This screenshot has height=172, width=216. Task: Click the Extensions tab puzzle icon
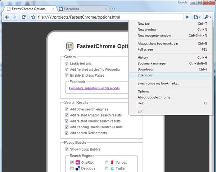[61, 9]
